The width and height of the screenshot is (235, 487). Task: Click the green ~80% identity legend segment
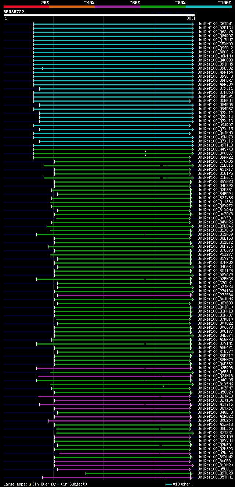(163, 6)
